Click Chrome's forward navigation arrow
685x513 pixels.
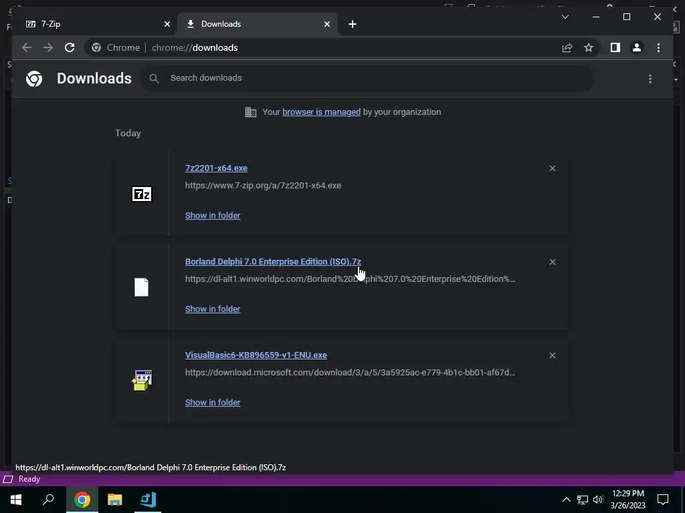(48, 47)
